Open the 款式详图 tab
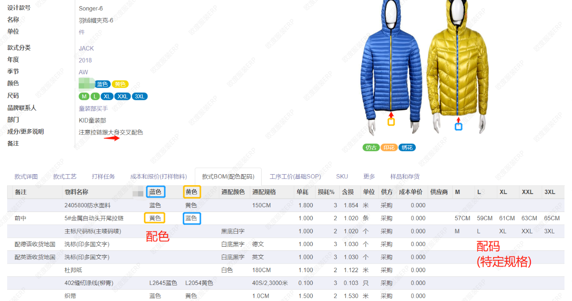This screenshot has height=301, width=572. pyautogui.click(x=26, y=177)
